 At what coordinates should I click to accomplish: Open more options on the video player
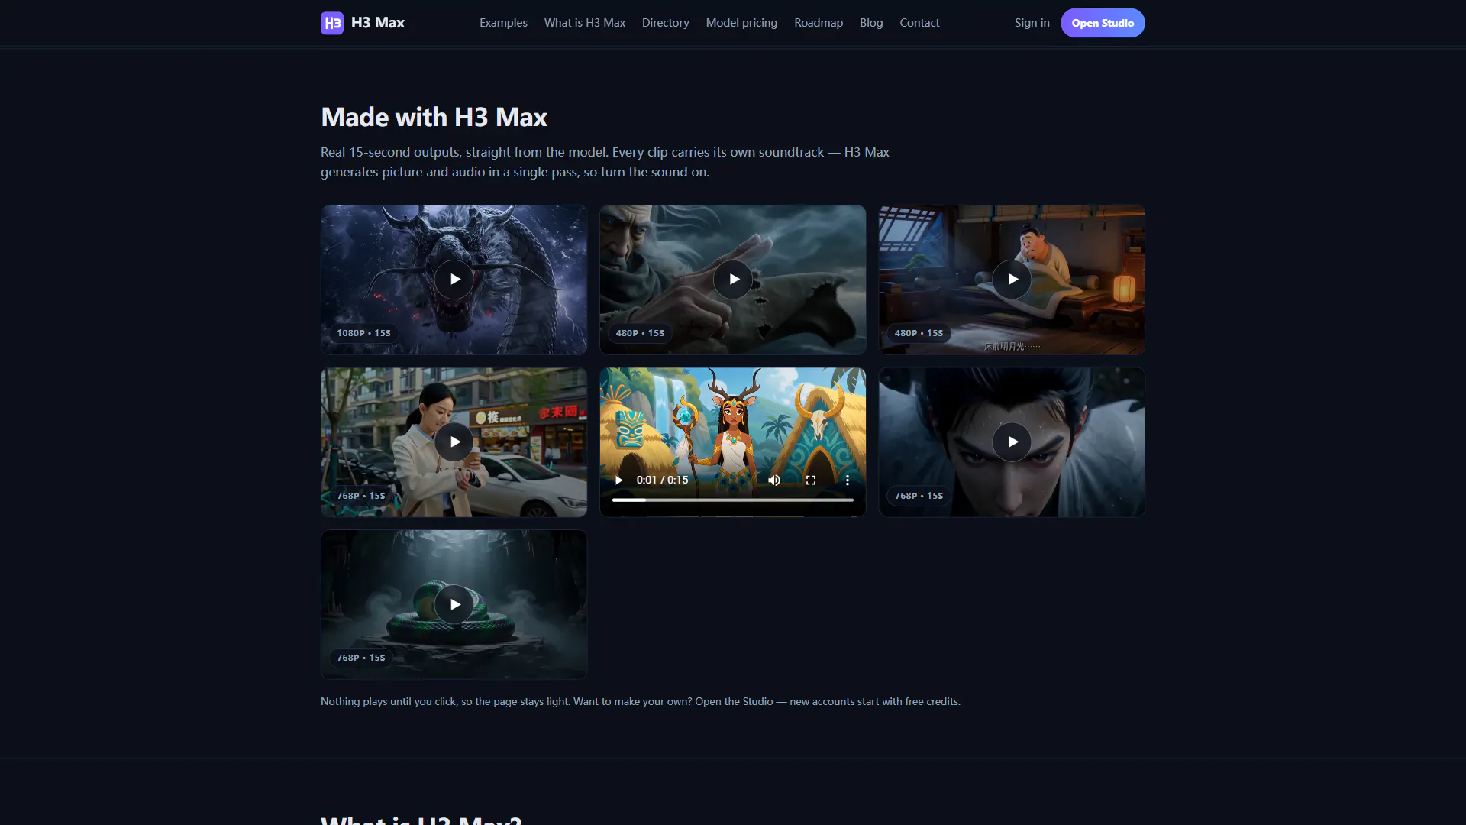(848, 480)
